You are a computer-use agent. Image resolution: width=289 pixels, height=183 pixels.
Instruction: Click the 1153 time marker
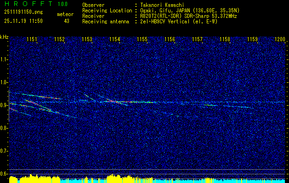[x=87, y=39]
